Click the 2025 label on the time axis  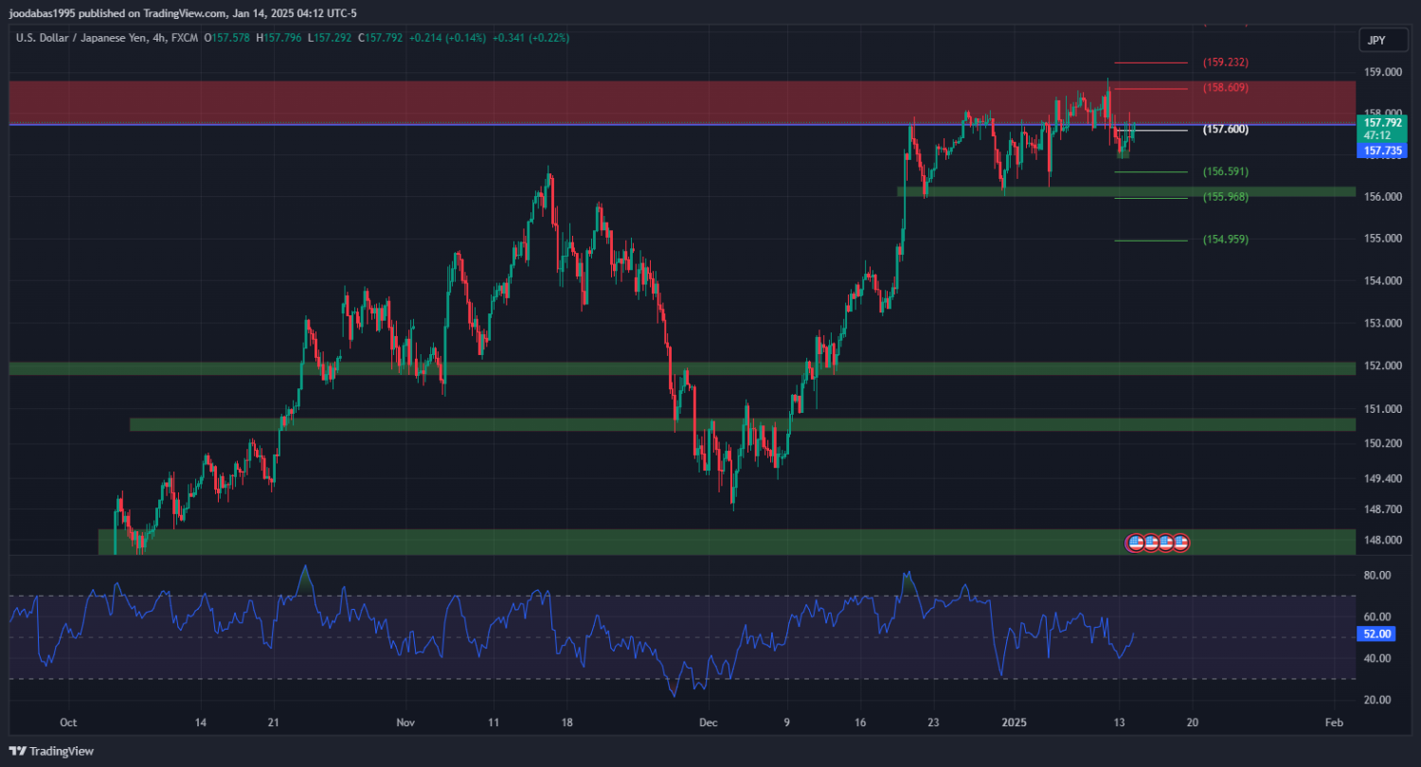click(x=1015, y=722)
